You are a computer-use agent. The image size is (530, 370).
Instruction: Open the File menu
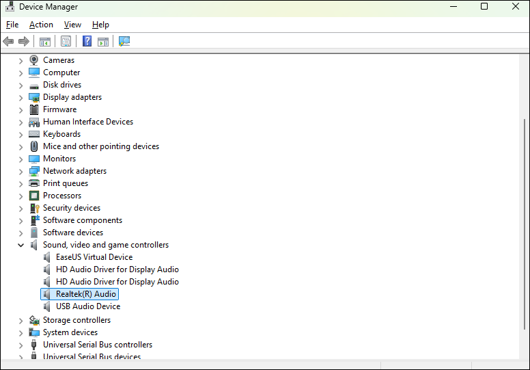point(12,25)
